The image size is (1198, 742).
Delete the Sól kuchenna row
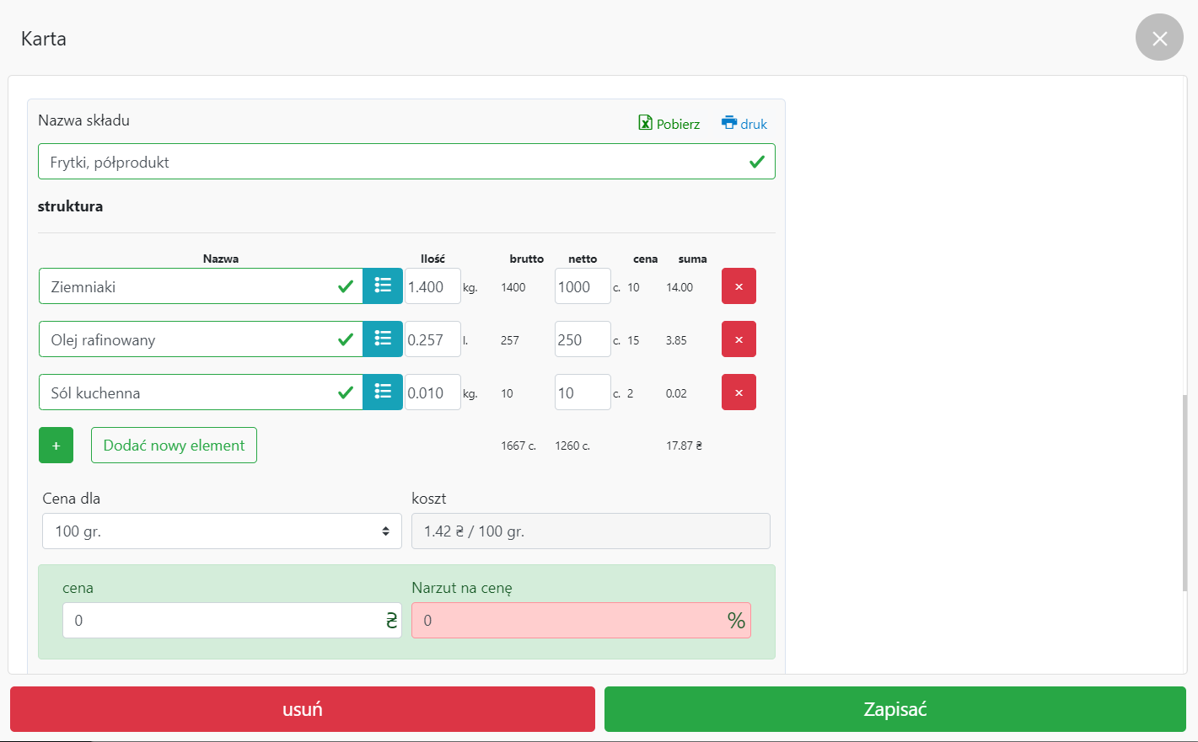coord(739,392)
